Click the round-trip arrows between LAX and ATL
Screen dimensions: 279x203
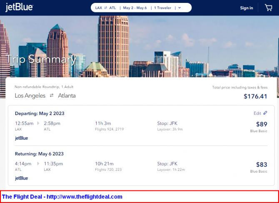coord(106,8)
